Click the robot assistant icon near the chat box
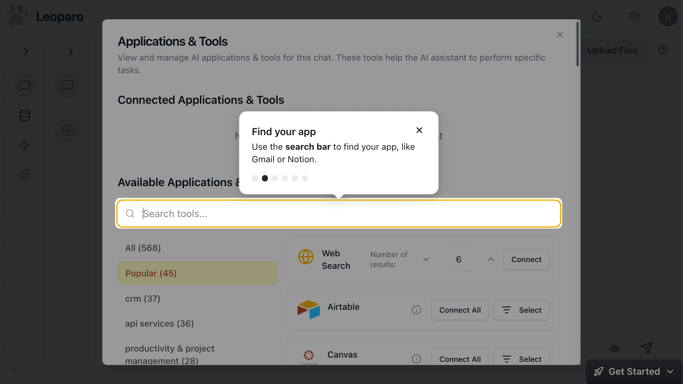This screenshot has width=683, height=384. pos(614,348)
